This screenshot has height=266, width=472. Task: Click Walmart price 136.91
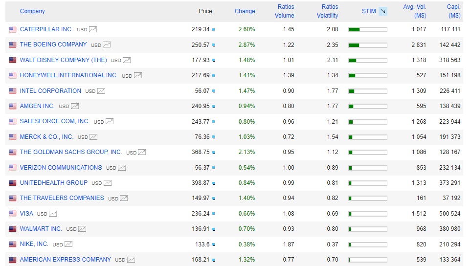tap(201, 229)
